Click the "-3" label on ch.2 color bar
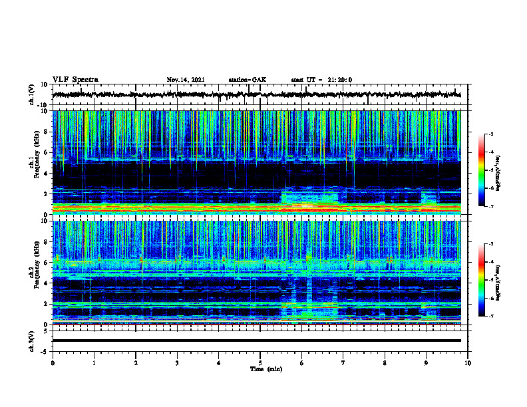 click(x=490, y=244)
